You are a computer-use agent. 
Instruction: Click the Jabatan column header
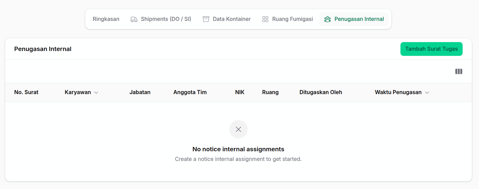[140, 92]
